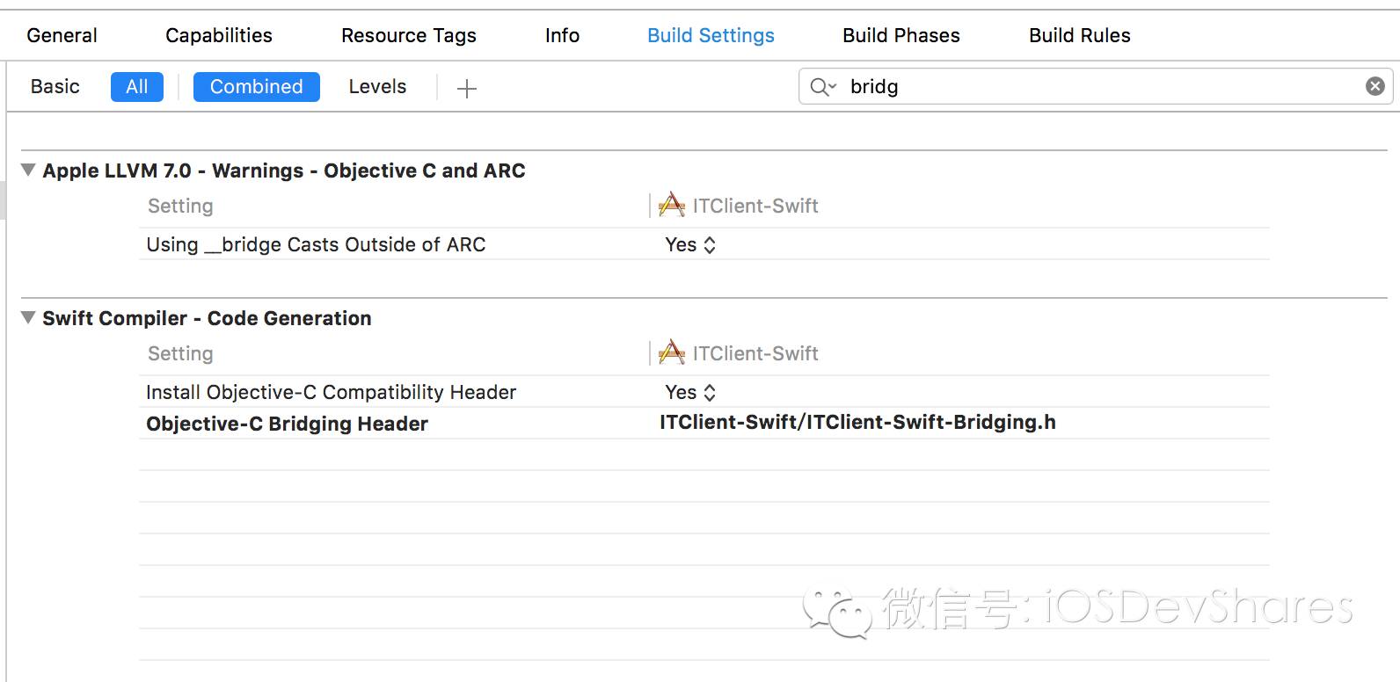
Task: Click the bridg search input field
Action: [x=1099, y=87]
